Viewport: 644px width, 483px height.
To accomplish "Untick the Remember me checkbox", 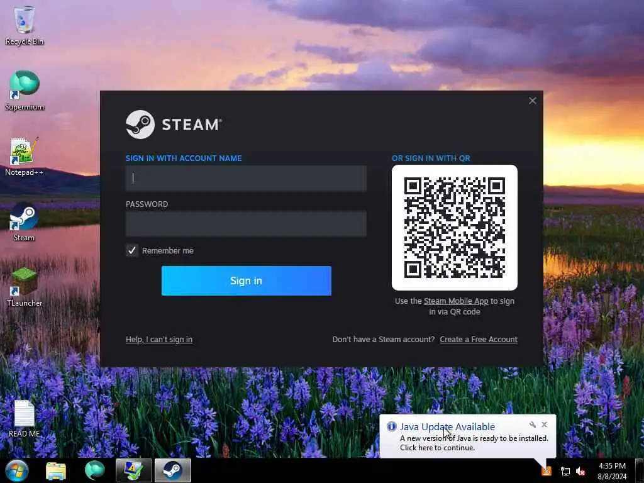I will (132, 250).
